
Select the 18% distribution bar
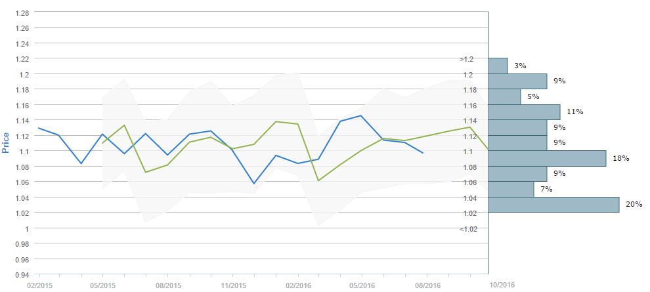547,159
